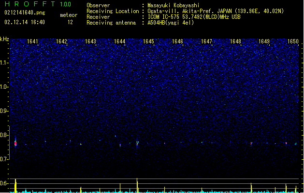Screen dimensions: 304x193
Task: Click the 1.0 kHz frequency label
Action: 4,87
